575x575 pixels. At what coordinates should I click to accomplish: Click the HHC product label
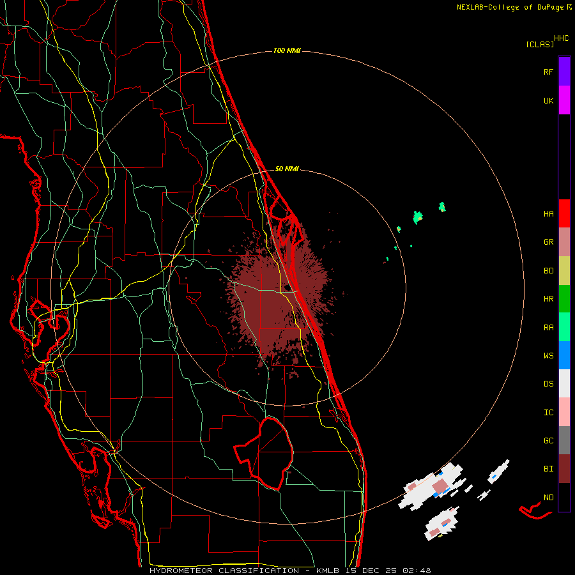point(562,38)
